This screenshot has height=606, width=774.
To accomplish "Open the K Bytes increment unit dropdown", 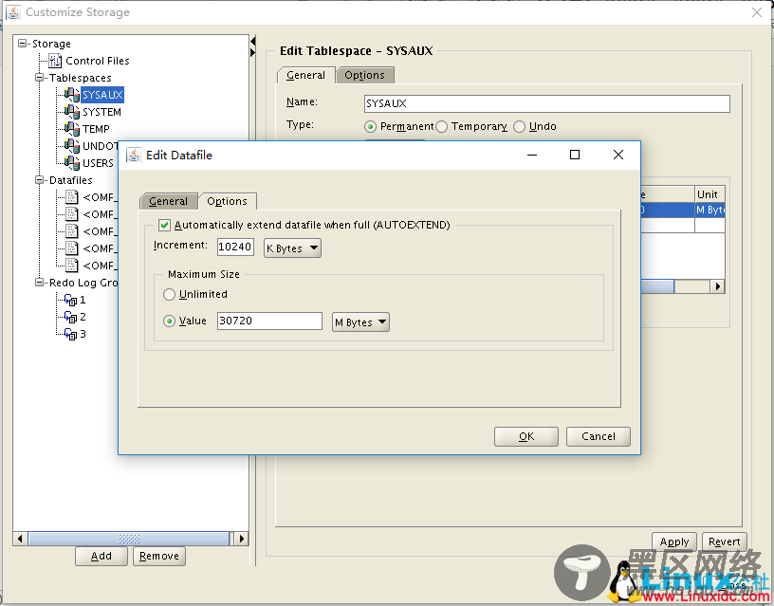I will (x=292, y=248).
